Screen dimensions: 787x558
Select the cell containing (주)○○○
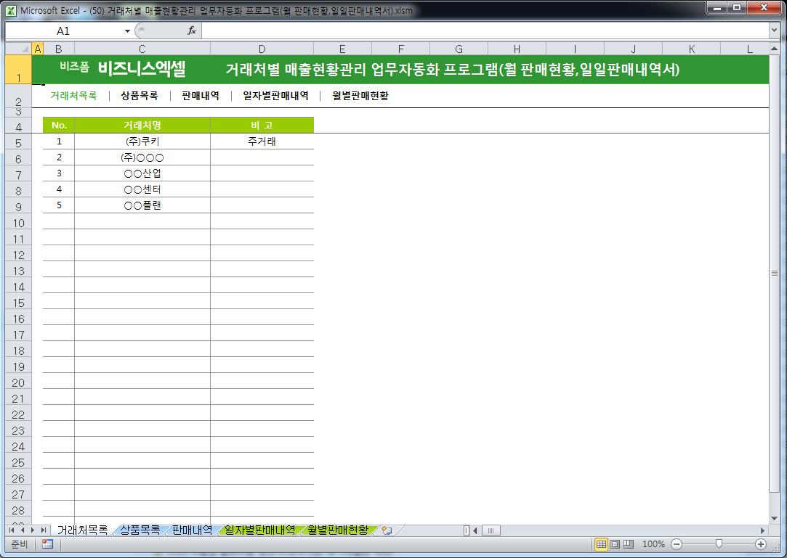pyautogui.click(x=142, y=157)
